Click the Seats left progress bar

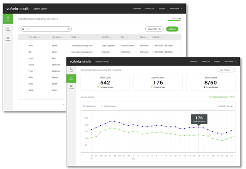(x=174, y=20)
